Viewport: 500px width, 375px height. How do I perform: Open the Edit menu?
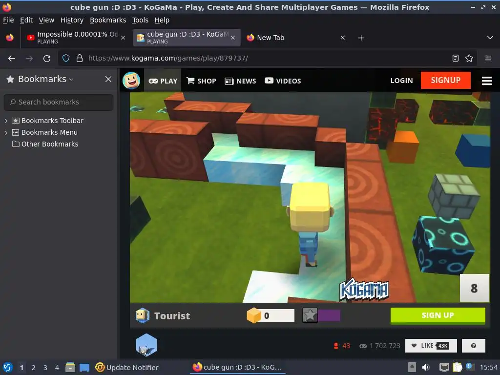point(26,20)
